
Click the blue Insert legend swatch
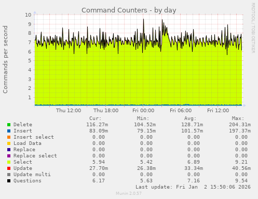9,131
